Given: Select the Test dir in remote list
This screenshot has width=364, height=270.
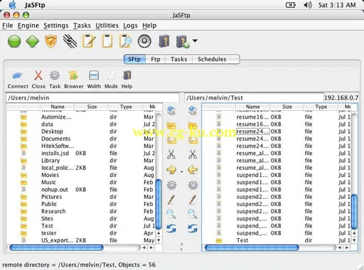Looking at the screenshot, I should (x=277, y=240).
